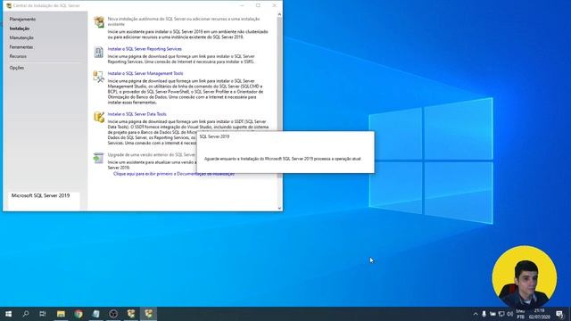Open Task View from the taskbar
571x321 pixels.
[x=43, y=314]
